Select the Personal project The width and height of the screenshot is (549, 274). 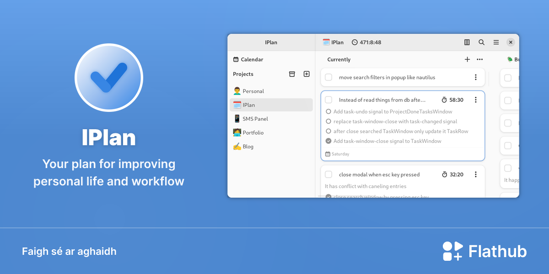pyautogui.click(x=271, y=91)
